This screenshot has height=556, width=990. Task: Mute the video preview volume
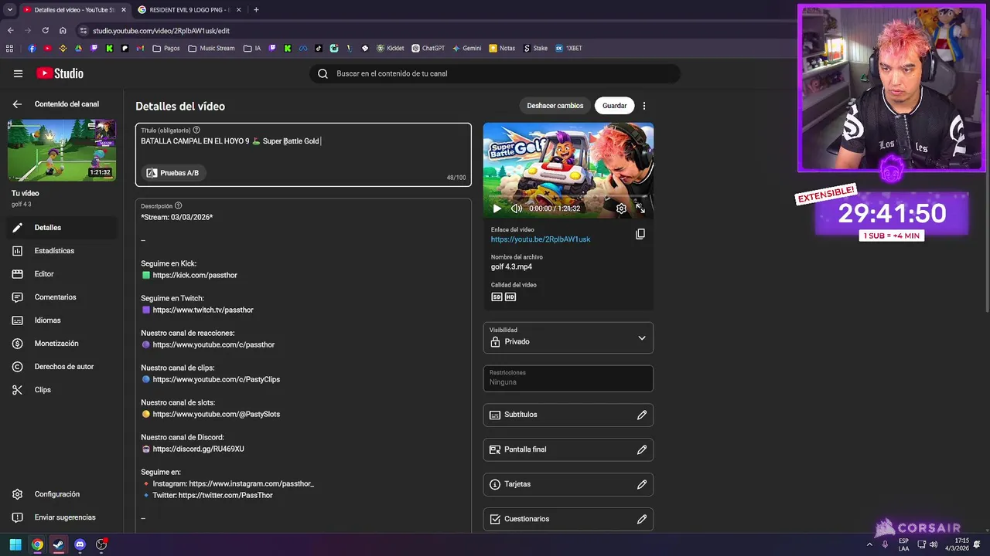(x=516, y=208)
